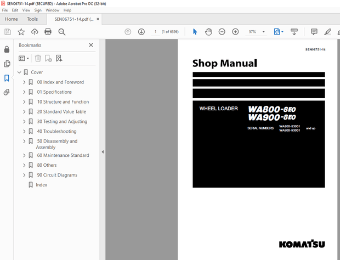
Task: Click the Fit page view icon
Action: point(277,32)
